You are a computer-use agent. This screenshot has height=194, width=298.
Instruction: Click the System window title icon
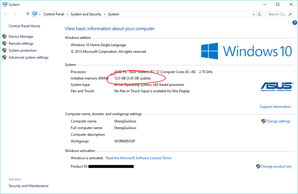[x=5, y=4]
